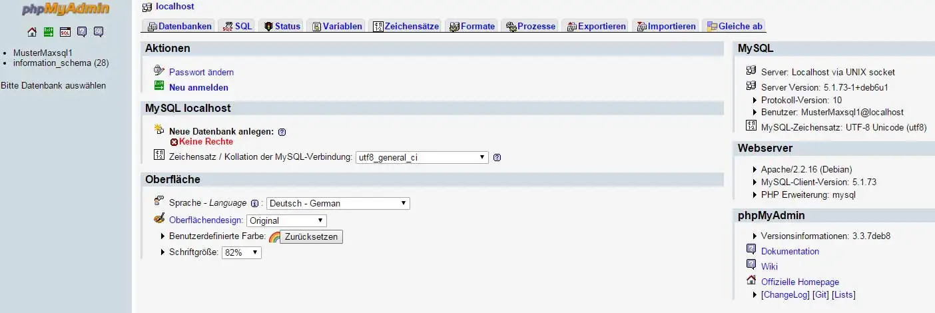Switch to the Zeichensätze tab

405,26
